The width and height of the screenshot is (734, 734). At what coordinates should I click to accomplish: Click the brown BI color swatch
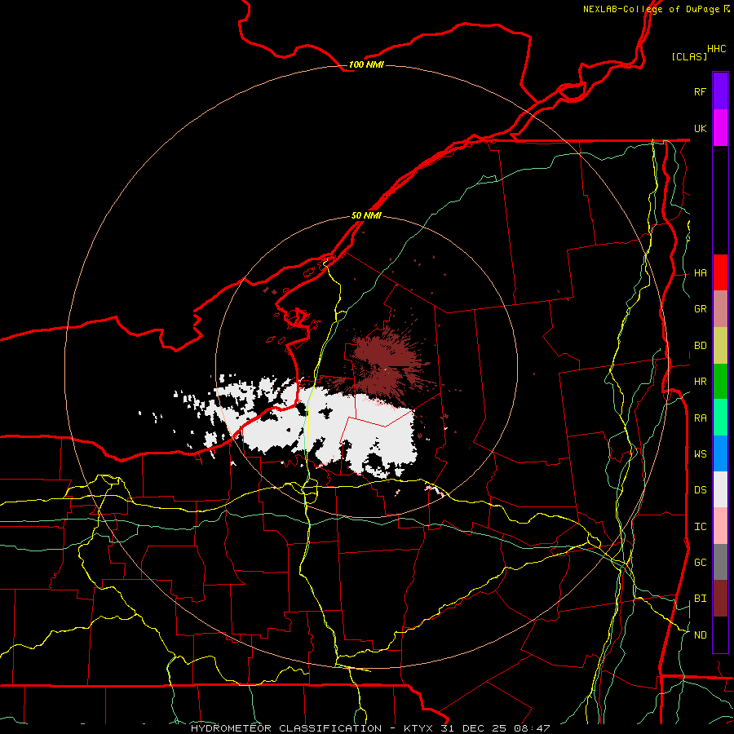click(720, 599)
